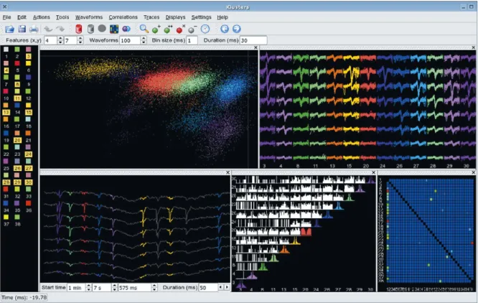Close the correlogram view panel
This screenshot has height=303, width=478.
click(x=373, y=172)
